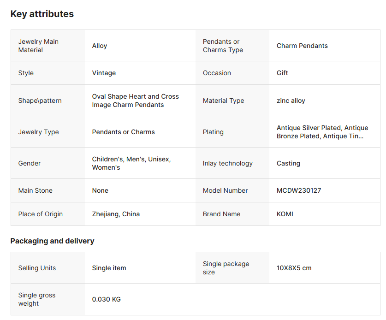Click the model number MCDW230127
The image size is (386, 320).
(x=299, y=190)
